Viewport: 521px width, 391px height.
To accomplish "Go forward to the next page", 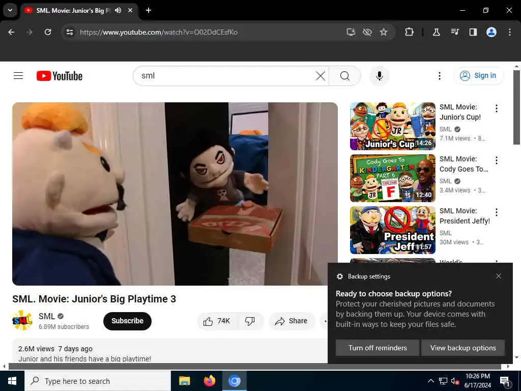I will 29,32.
